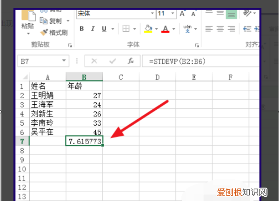This screenshot has width=279, height=201.
Task: Click the Decrease Font Size icon
Action: 193,14
